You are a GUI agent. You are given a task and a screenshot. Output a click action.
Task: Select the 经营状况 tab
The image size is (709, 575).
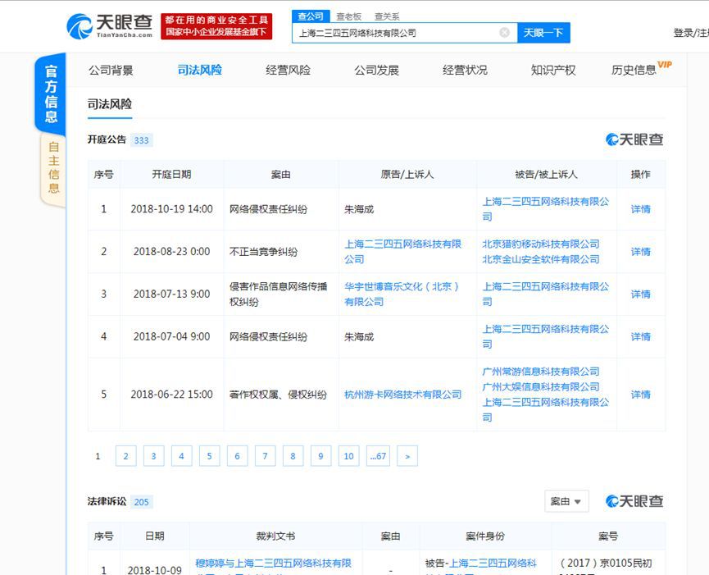pyautogui.click(x=464, y=70)
